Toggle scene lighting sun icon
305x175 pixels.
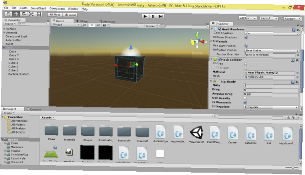coord(92,25)
